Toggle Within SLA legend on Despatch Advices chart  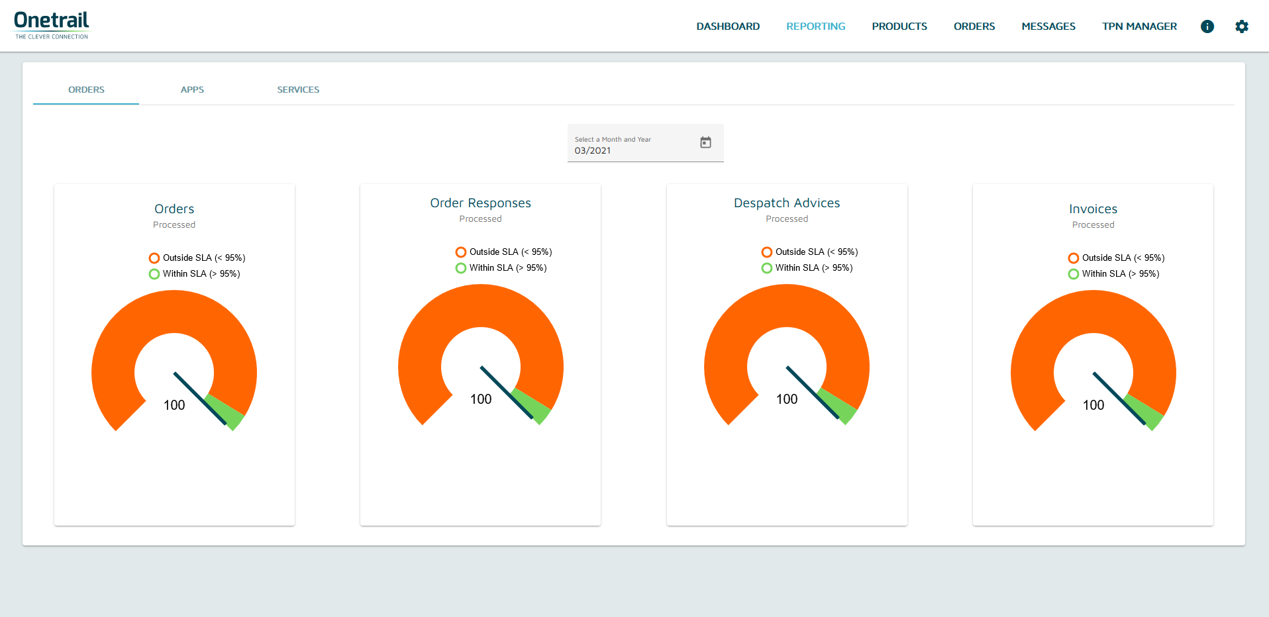pos(807,267)
